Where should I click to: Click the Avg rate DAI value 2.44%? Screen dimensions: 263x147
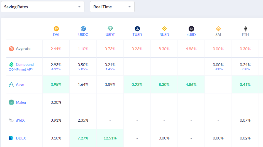(x=56, y=49)
